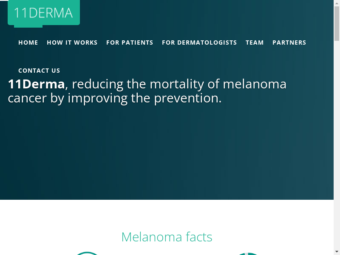Click the 11DERMA logo
The image size is (340, 255).
click(x=43, y=13)
